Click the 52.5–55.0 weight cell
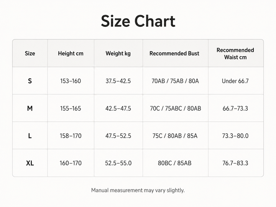Image resolution: width=276 pixels, height=207 pixels. 118,163
